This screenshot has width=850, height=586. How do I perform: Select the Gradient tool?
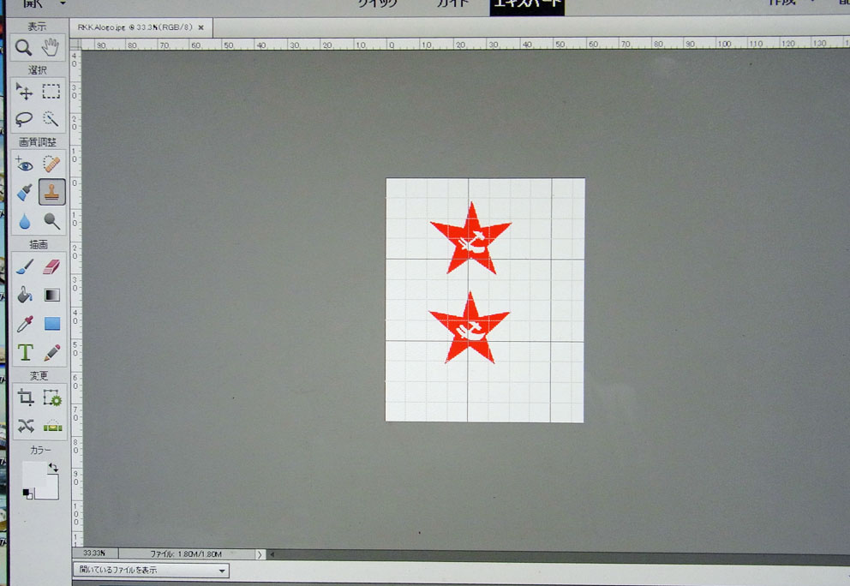[52, 295]
